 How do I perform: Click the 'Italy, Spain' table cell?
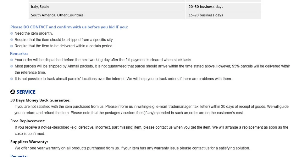click(107, 7)
